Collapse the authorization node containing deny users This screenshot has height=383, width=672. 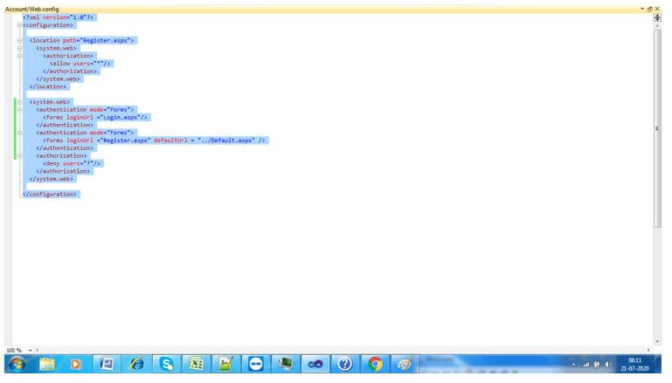(19, 156)
